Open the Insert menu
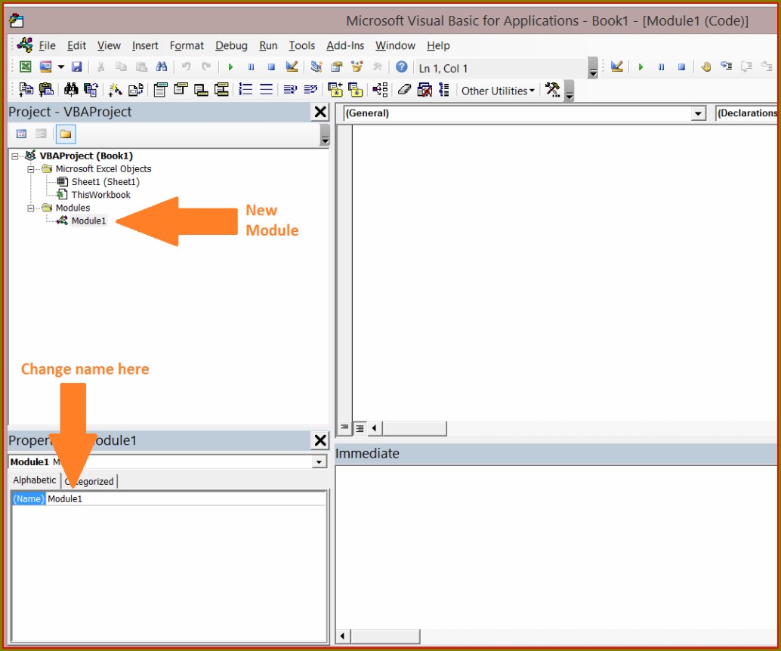Screen dimensions: 781x651 click(145, 46)
